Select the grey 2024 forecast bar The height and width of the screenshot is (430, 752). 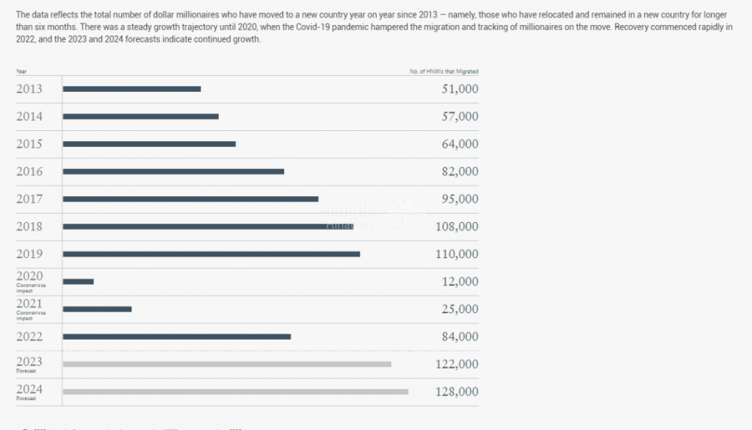coord(236,392)
